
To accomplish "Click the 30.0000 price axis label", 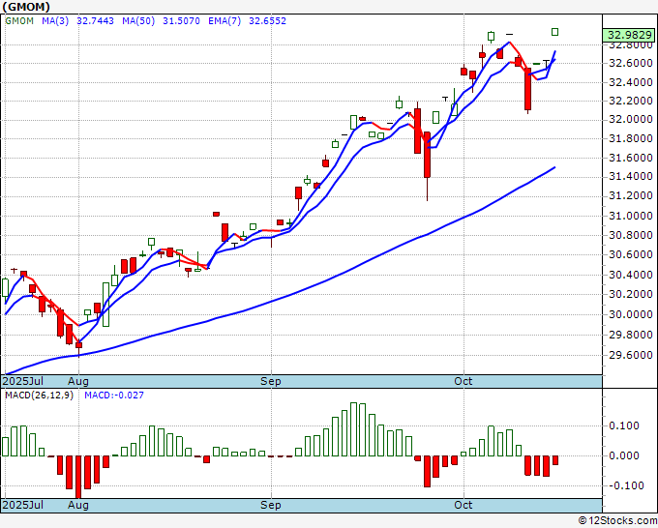I will coord(631,314).
